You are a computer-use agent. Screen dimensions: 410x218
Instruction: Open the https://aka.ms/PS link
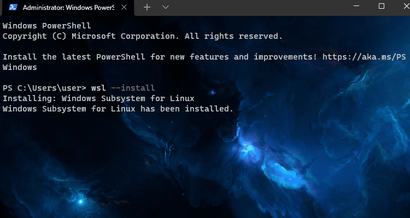pyautogui.click(x=364, y=57)
